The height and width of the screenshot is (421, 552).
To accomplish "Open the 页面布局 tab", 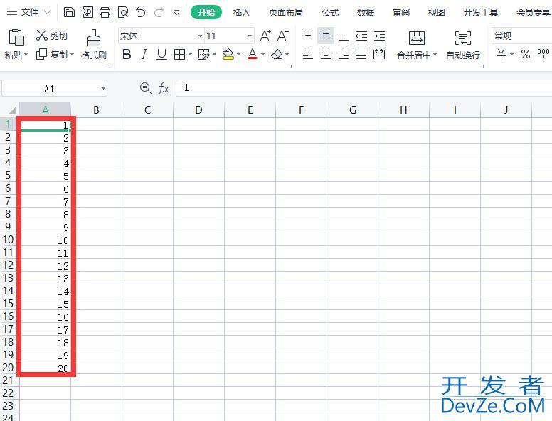I will click(x=285, y=12).
